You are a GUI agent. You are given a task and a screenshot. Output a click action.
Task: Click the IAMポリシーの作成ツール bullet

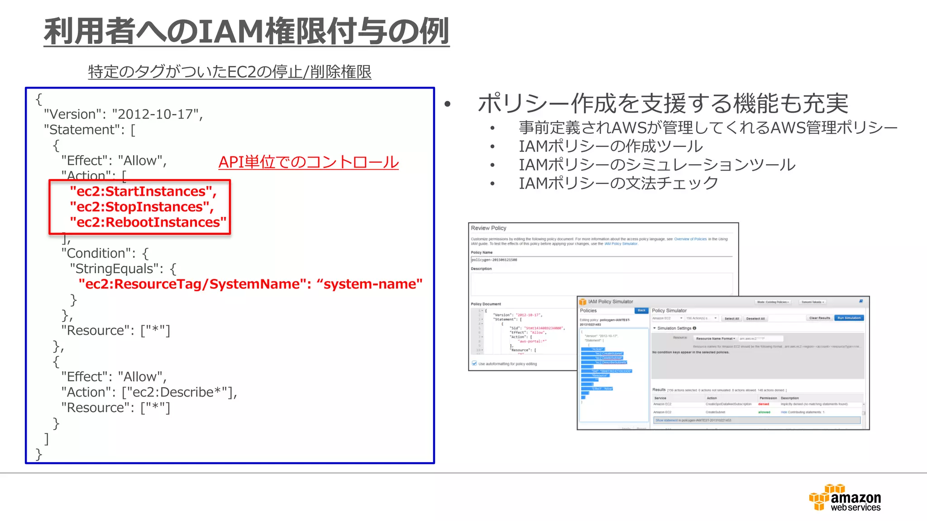(x=611, y=146)
